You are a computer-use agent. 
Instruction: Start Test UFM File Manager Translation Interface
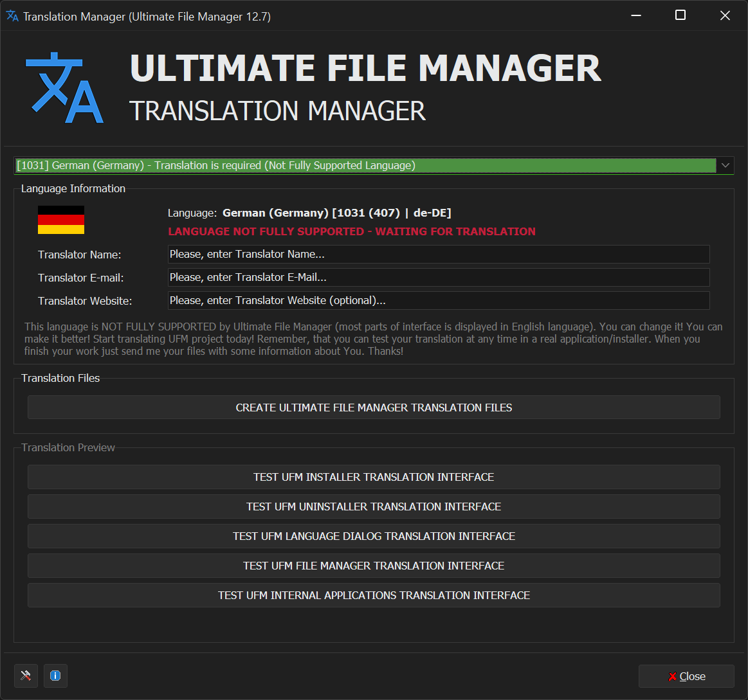point(374,566)
